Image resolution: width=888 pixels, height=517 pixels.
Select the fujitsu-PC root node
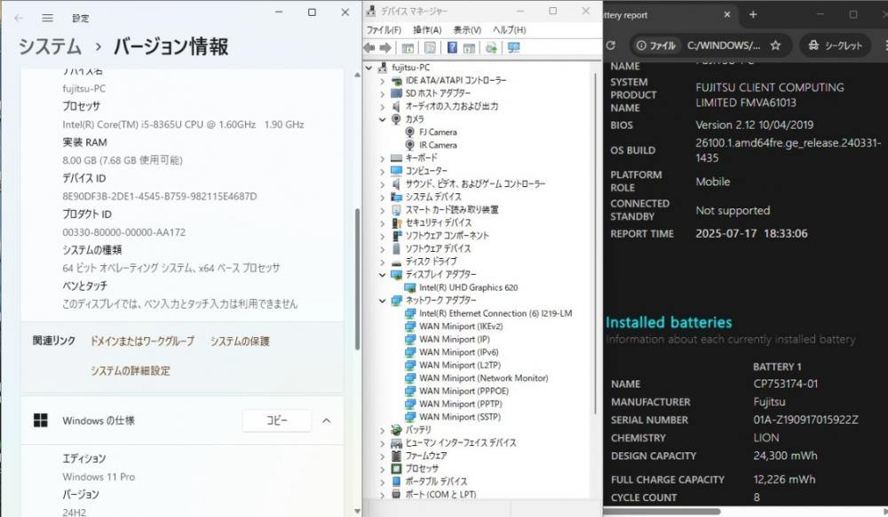pyautogui.click(x=410, y=67)
